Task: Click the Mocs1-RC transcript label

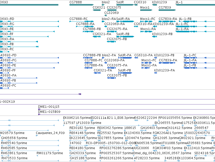Action: [x=148, y=19]
